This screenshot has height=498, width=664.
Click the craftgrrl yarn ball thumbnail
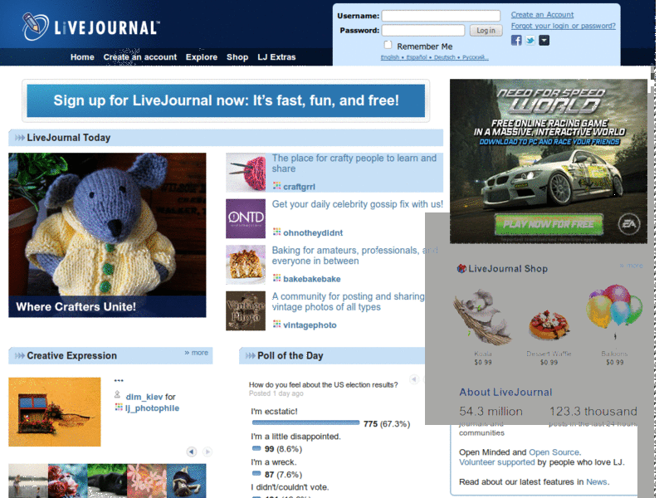[246, 173]
